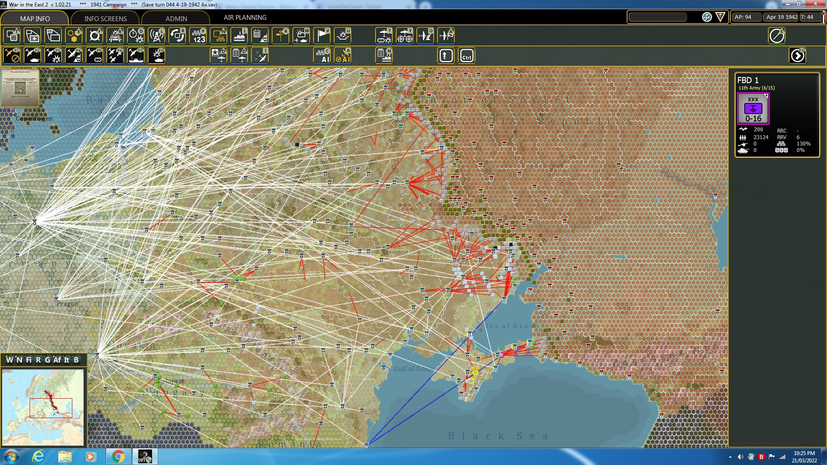
Task: Toggle the Af nation filter
Action: (x=57, y=360)
